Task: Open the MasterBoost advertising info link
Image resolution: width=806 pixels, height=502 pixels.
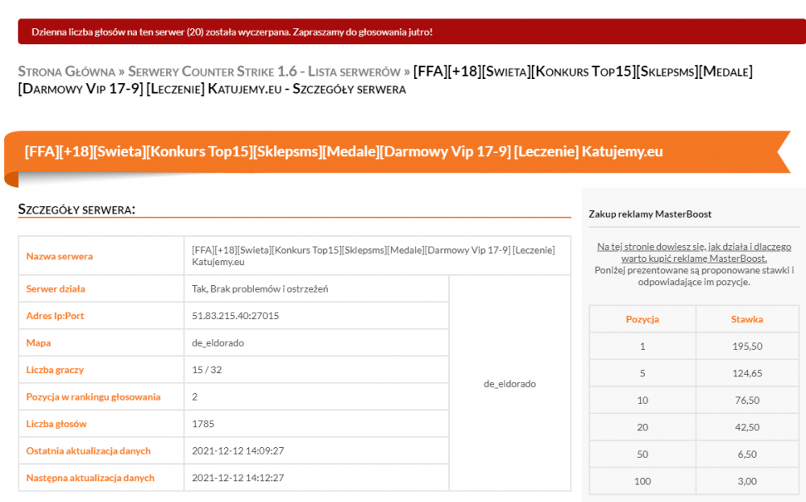Action: click(694, 252)
